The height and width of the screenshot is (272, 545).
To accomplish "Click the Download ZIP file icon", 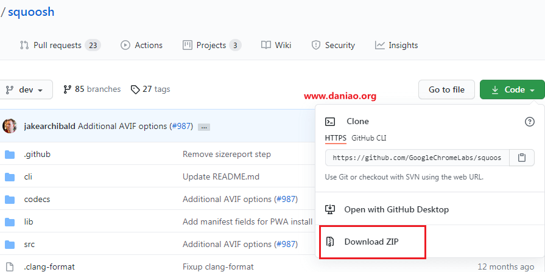I will tap(330, 242).
